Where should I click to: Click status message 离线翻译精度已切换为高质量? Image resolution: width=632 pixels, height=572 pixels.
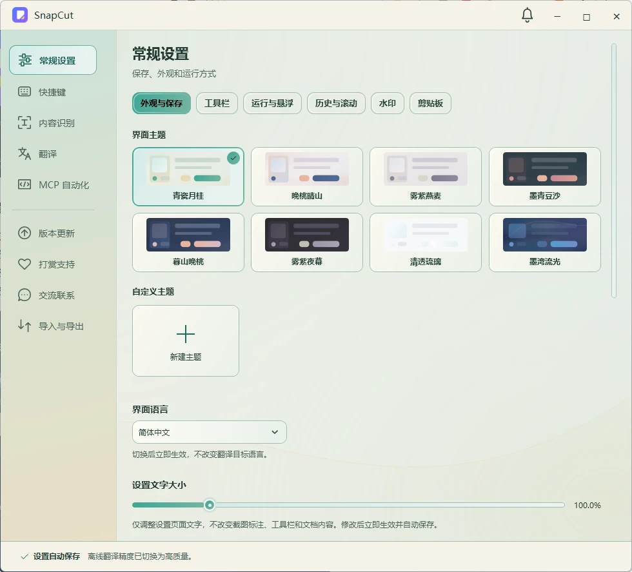click(140, 557)
